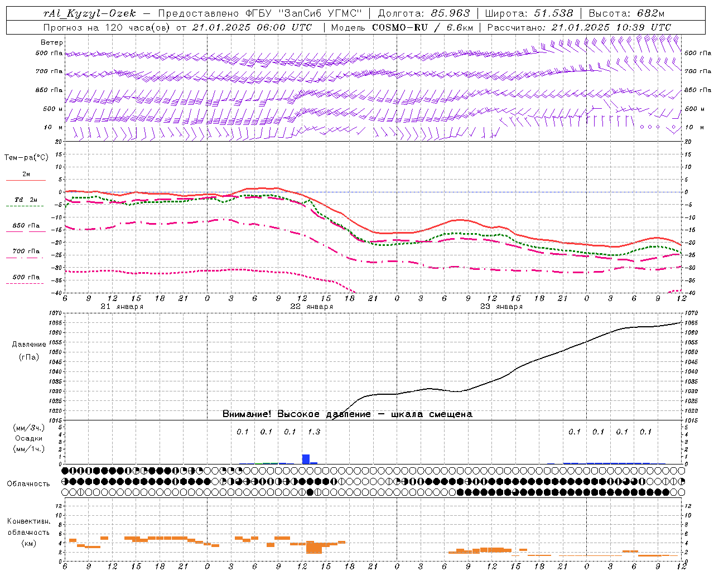
Task: Select the forecast length text Прогноз на 120 часа(ов)
Action: [x=108, y=27]
